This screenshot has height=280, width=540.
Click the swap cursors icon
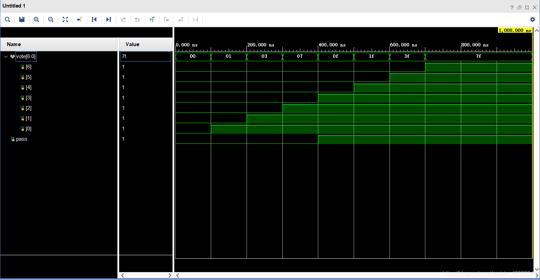195,20
